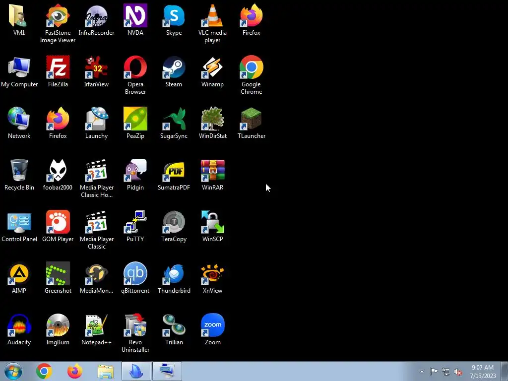Select the Audacity desktop icon
The height and width of the screenshot is (381, 508).
tap(19, 325)
